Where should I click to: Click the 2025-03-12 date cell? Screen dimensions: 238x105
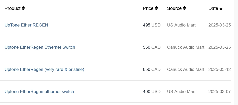pyautogui.click(x=220, y=69)
